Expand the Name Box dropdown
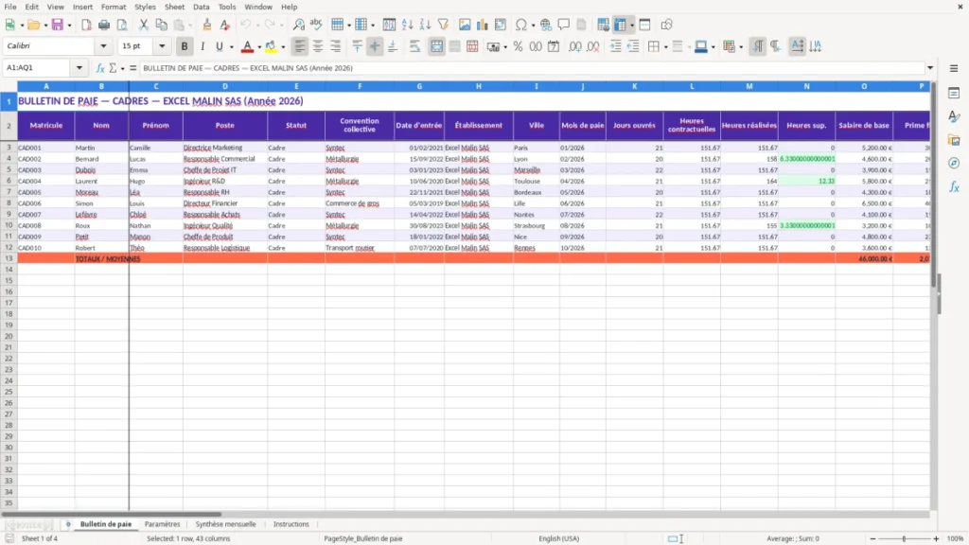This screenshot has width=969, height=545. [79, 68]
